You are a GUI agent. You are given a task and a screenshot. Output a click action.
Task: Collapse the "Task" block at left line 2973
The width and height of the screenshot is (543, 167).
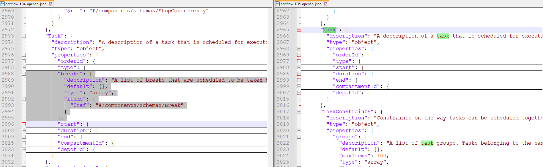point(24,36)
